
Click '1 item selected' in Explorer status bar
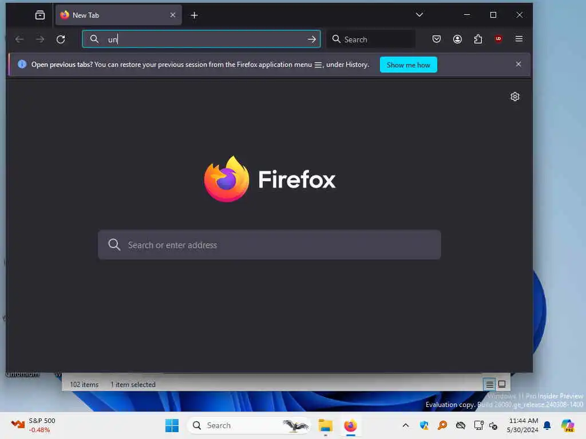point(133,385)
